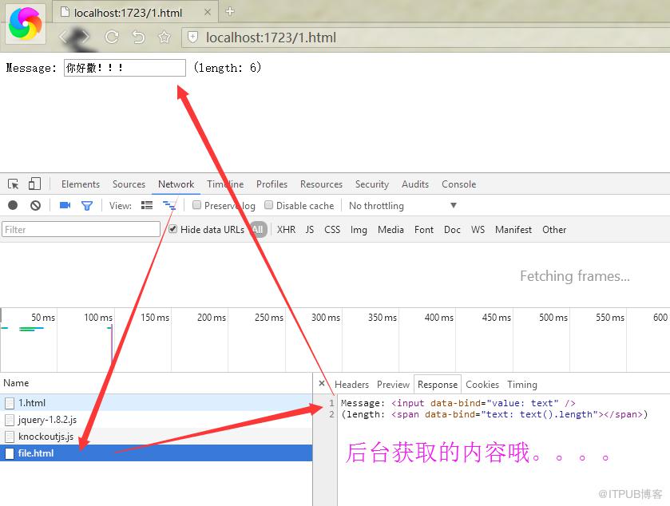The image size is (670, 506).
Task: Click the record network log button
Action: click(13, 205)
